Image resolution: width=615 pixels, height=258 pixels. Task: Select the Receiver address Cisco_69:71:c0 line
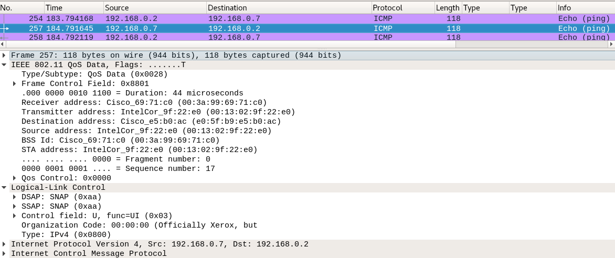(144, 102)
